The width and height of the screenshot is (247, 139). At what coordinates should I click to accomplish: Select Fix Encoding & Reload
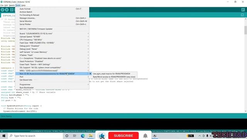click(x=52, y=15)
